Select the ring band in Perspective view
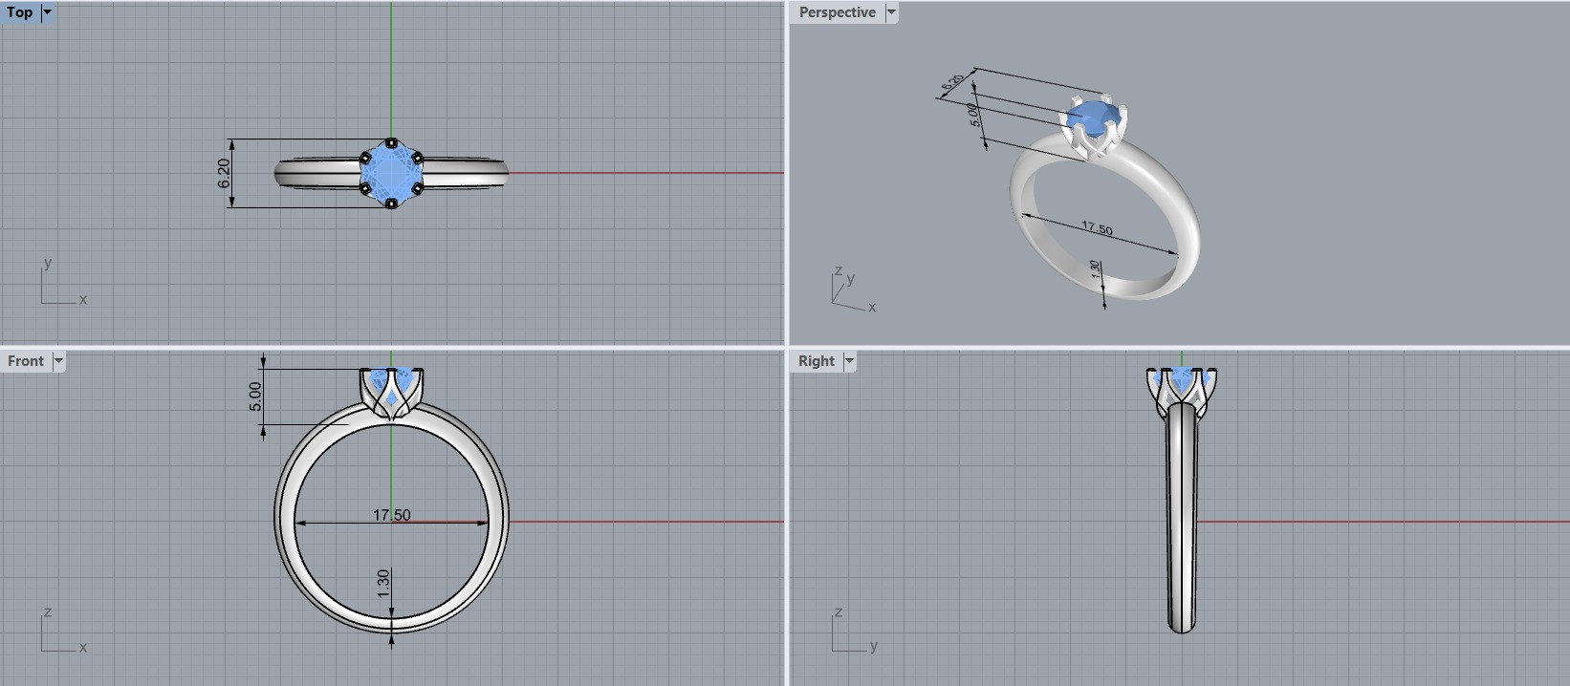The image size is (1570, 686). coord(1104,217)
